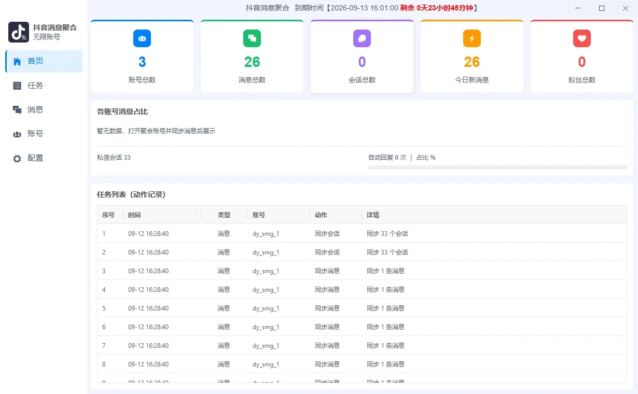Click the chat bubbles icon beside 消息
The height and width of the screenshot is (394, 638).
[17, 109]
